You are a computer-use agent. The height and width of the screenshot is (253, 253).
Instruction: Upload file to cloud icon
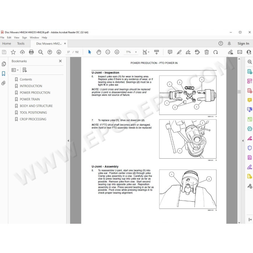22,52
